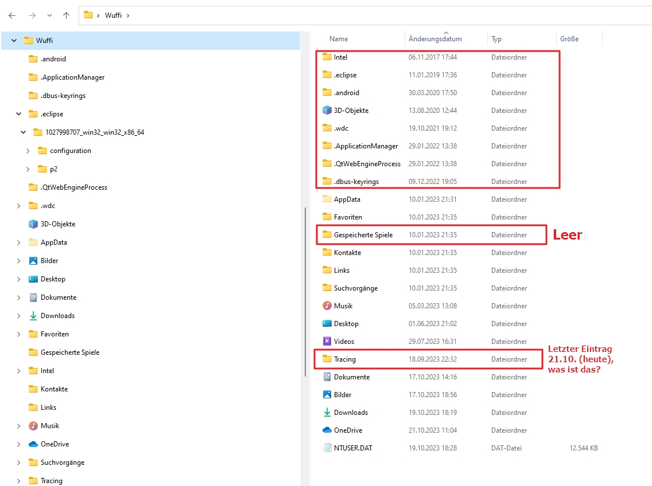
Task: Select NTUSER.DAT file icon
Action: (327, 448)
